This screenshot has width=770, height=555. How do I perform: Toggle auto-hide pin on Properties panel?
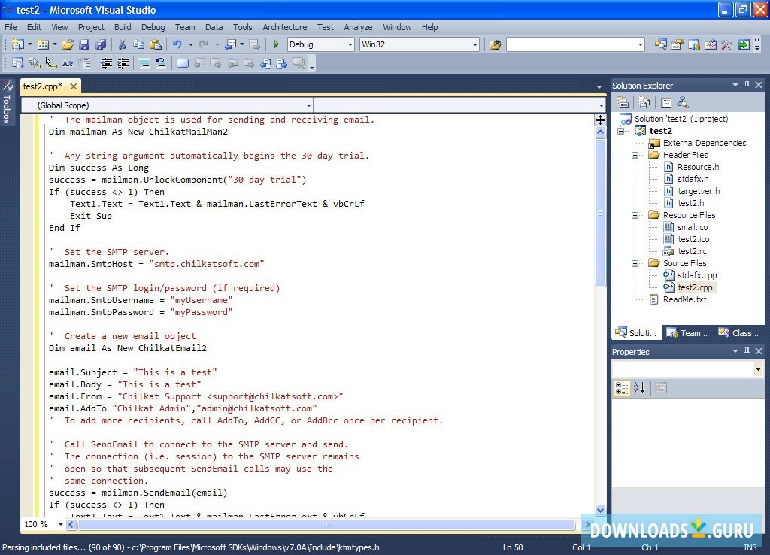(x=747, y=351)
